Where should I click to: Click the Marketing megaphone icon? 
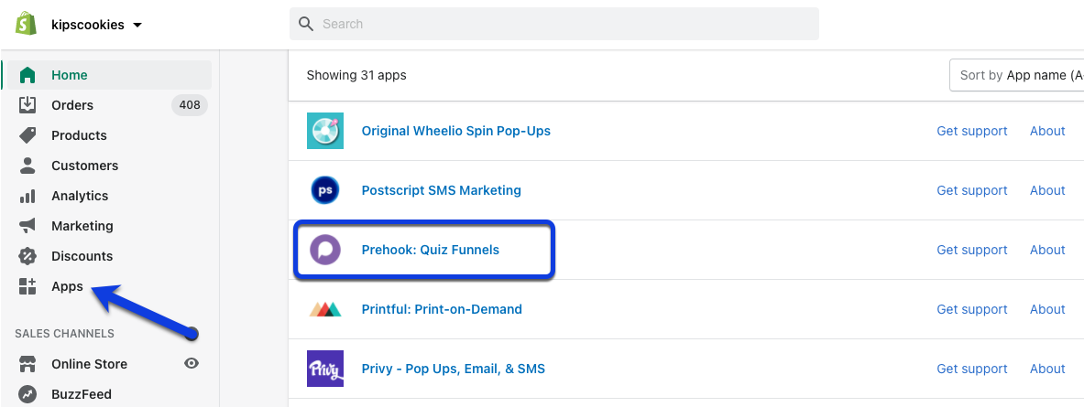pyautogui.click(x=27, y=226)
